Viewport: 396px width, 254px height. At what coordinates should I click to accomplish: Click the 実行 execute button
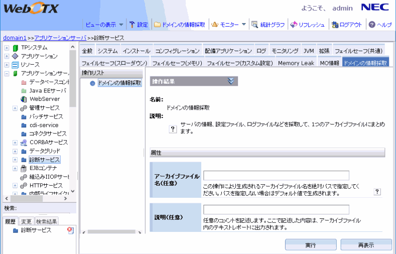311,245
